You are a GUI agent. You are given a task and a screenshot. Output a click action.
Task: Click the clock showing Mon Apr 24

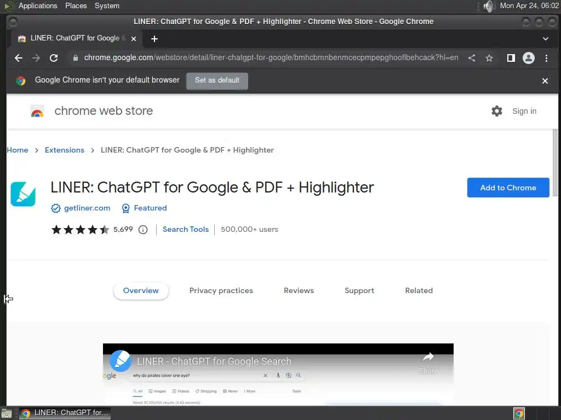pos(529,5)
